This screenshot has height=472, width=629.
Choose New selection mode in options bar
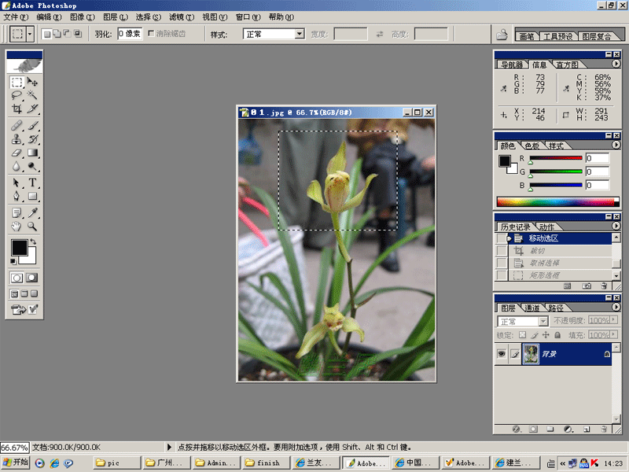coord(47,34)
